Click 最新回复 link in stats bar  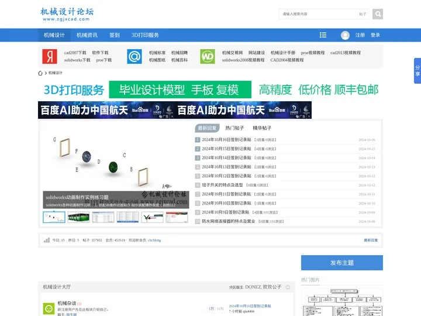[x=371, y=241]
